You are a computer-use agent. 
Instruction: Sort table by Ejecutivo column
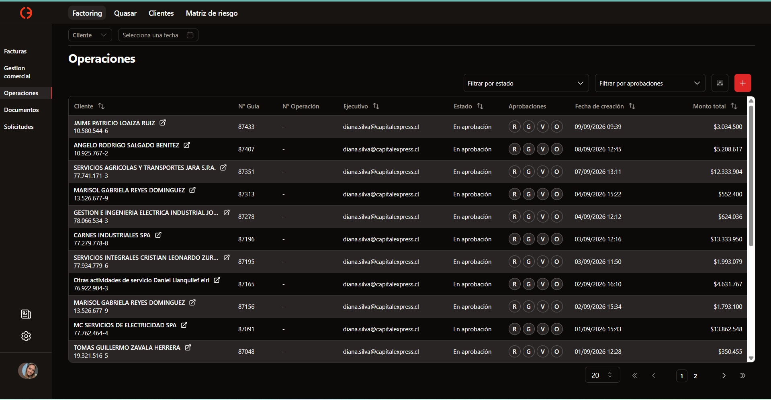[x=376, y=106]
